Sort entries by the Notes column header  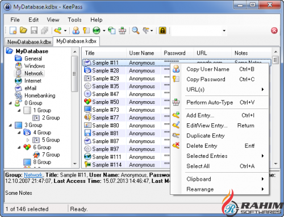pos(251,53)
